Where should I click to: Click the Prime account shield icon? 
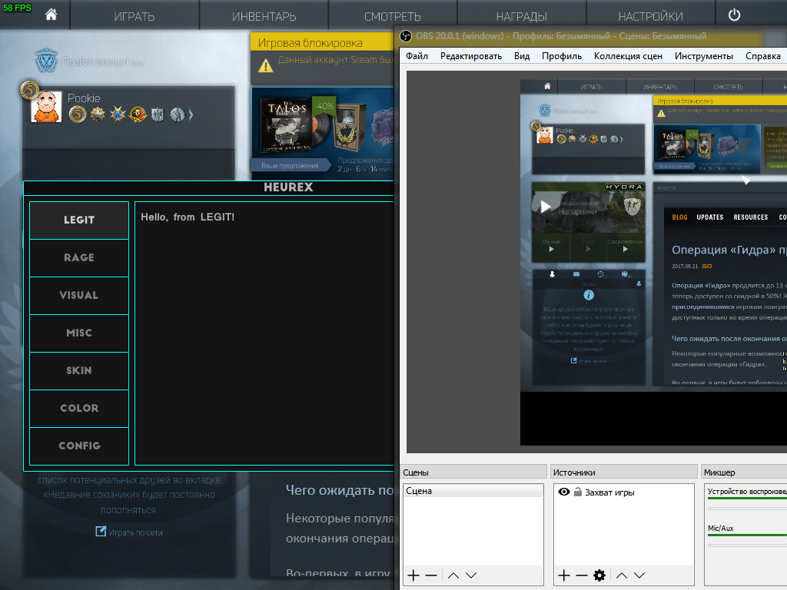click(47, 61)
